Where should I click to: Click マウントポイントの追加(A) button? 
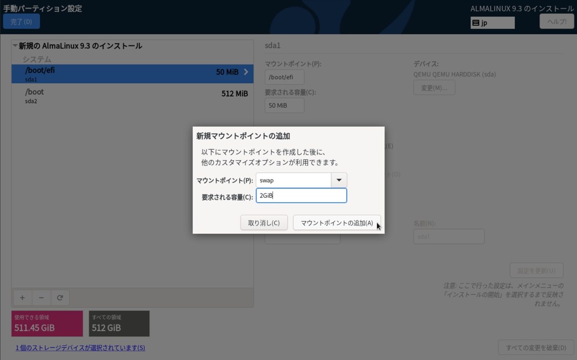(x=337, y=223)
